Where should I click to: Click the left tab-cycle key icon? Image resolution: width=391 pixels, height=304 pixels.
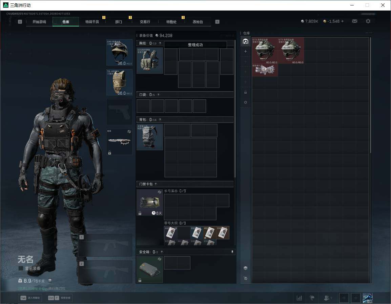tap(20, 22)
